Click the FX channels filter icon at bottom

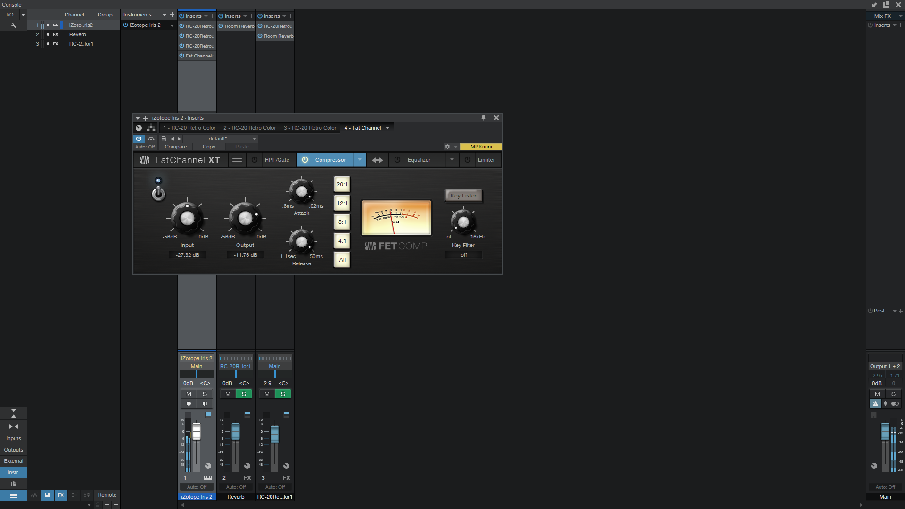(61, 495)
